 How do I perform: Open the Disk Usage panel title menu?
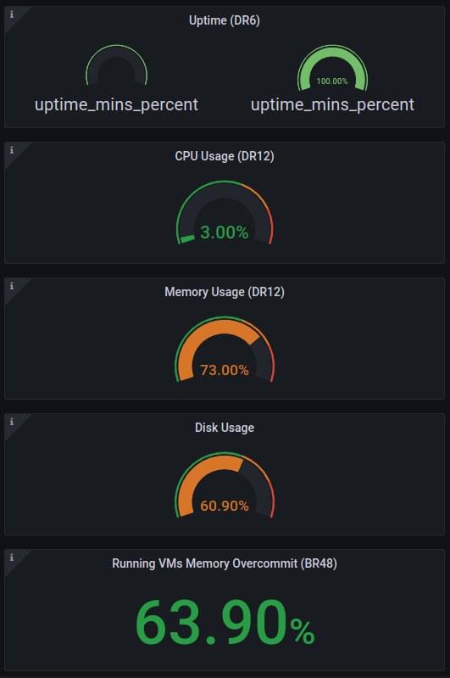(x=225, y=428)
